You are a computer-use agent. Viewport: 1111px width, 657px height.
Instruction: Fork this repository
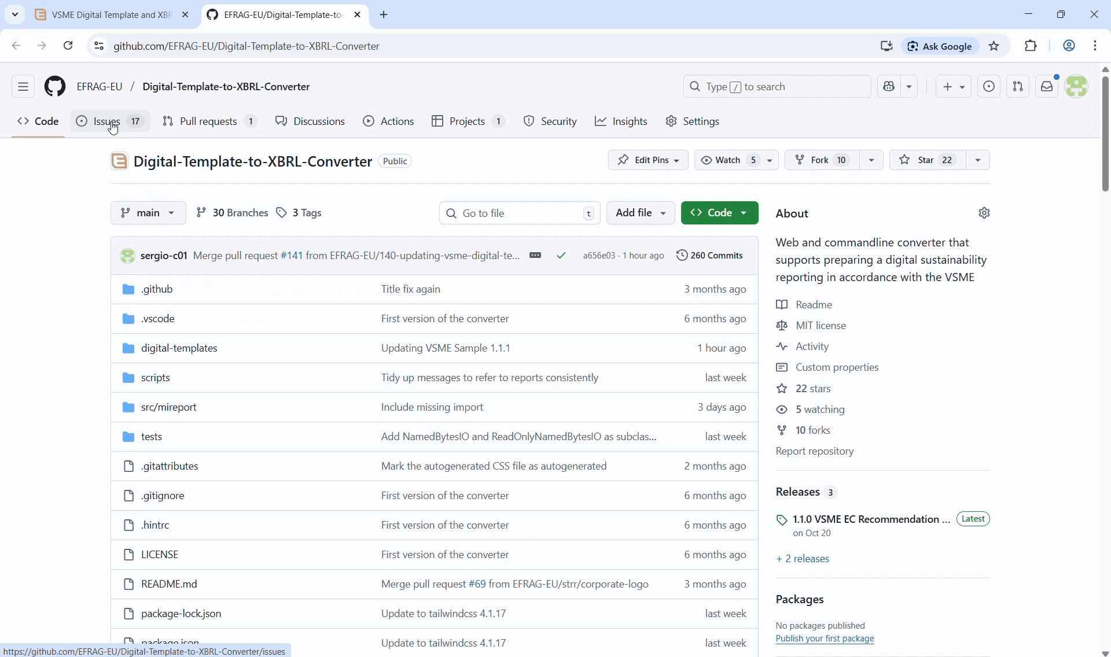(822, 160)
